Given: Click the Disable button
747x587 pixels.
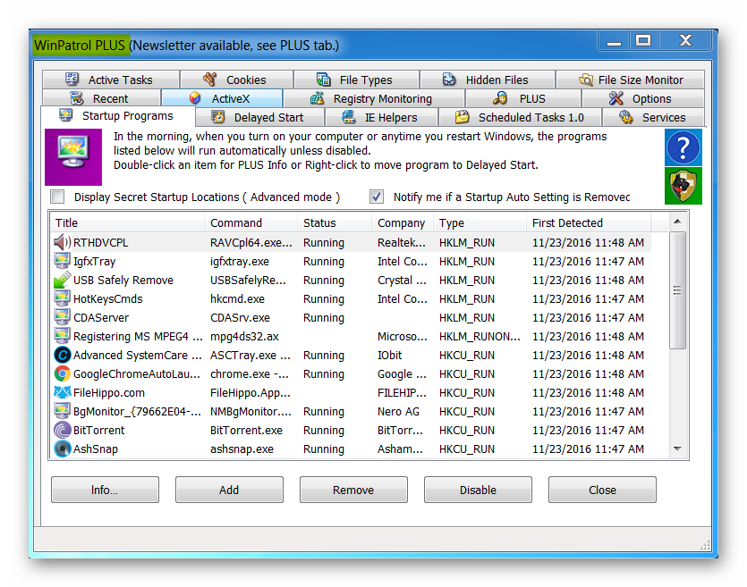Looking at the screenshot, I should pyautogui.click(x=478, y=490).
